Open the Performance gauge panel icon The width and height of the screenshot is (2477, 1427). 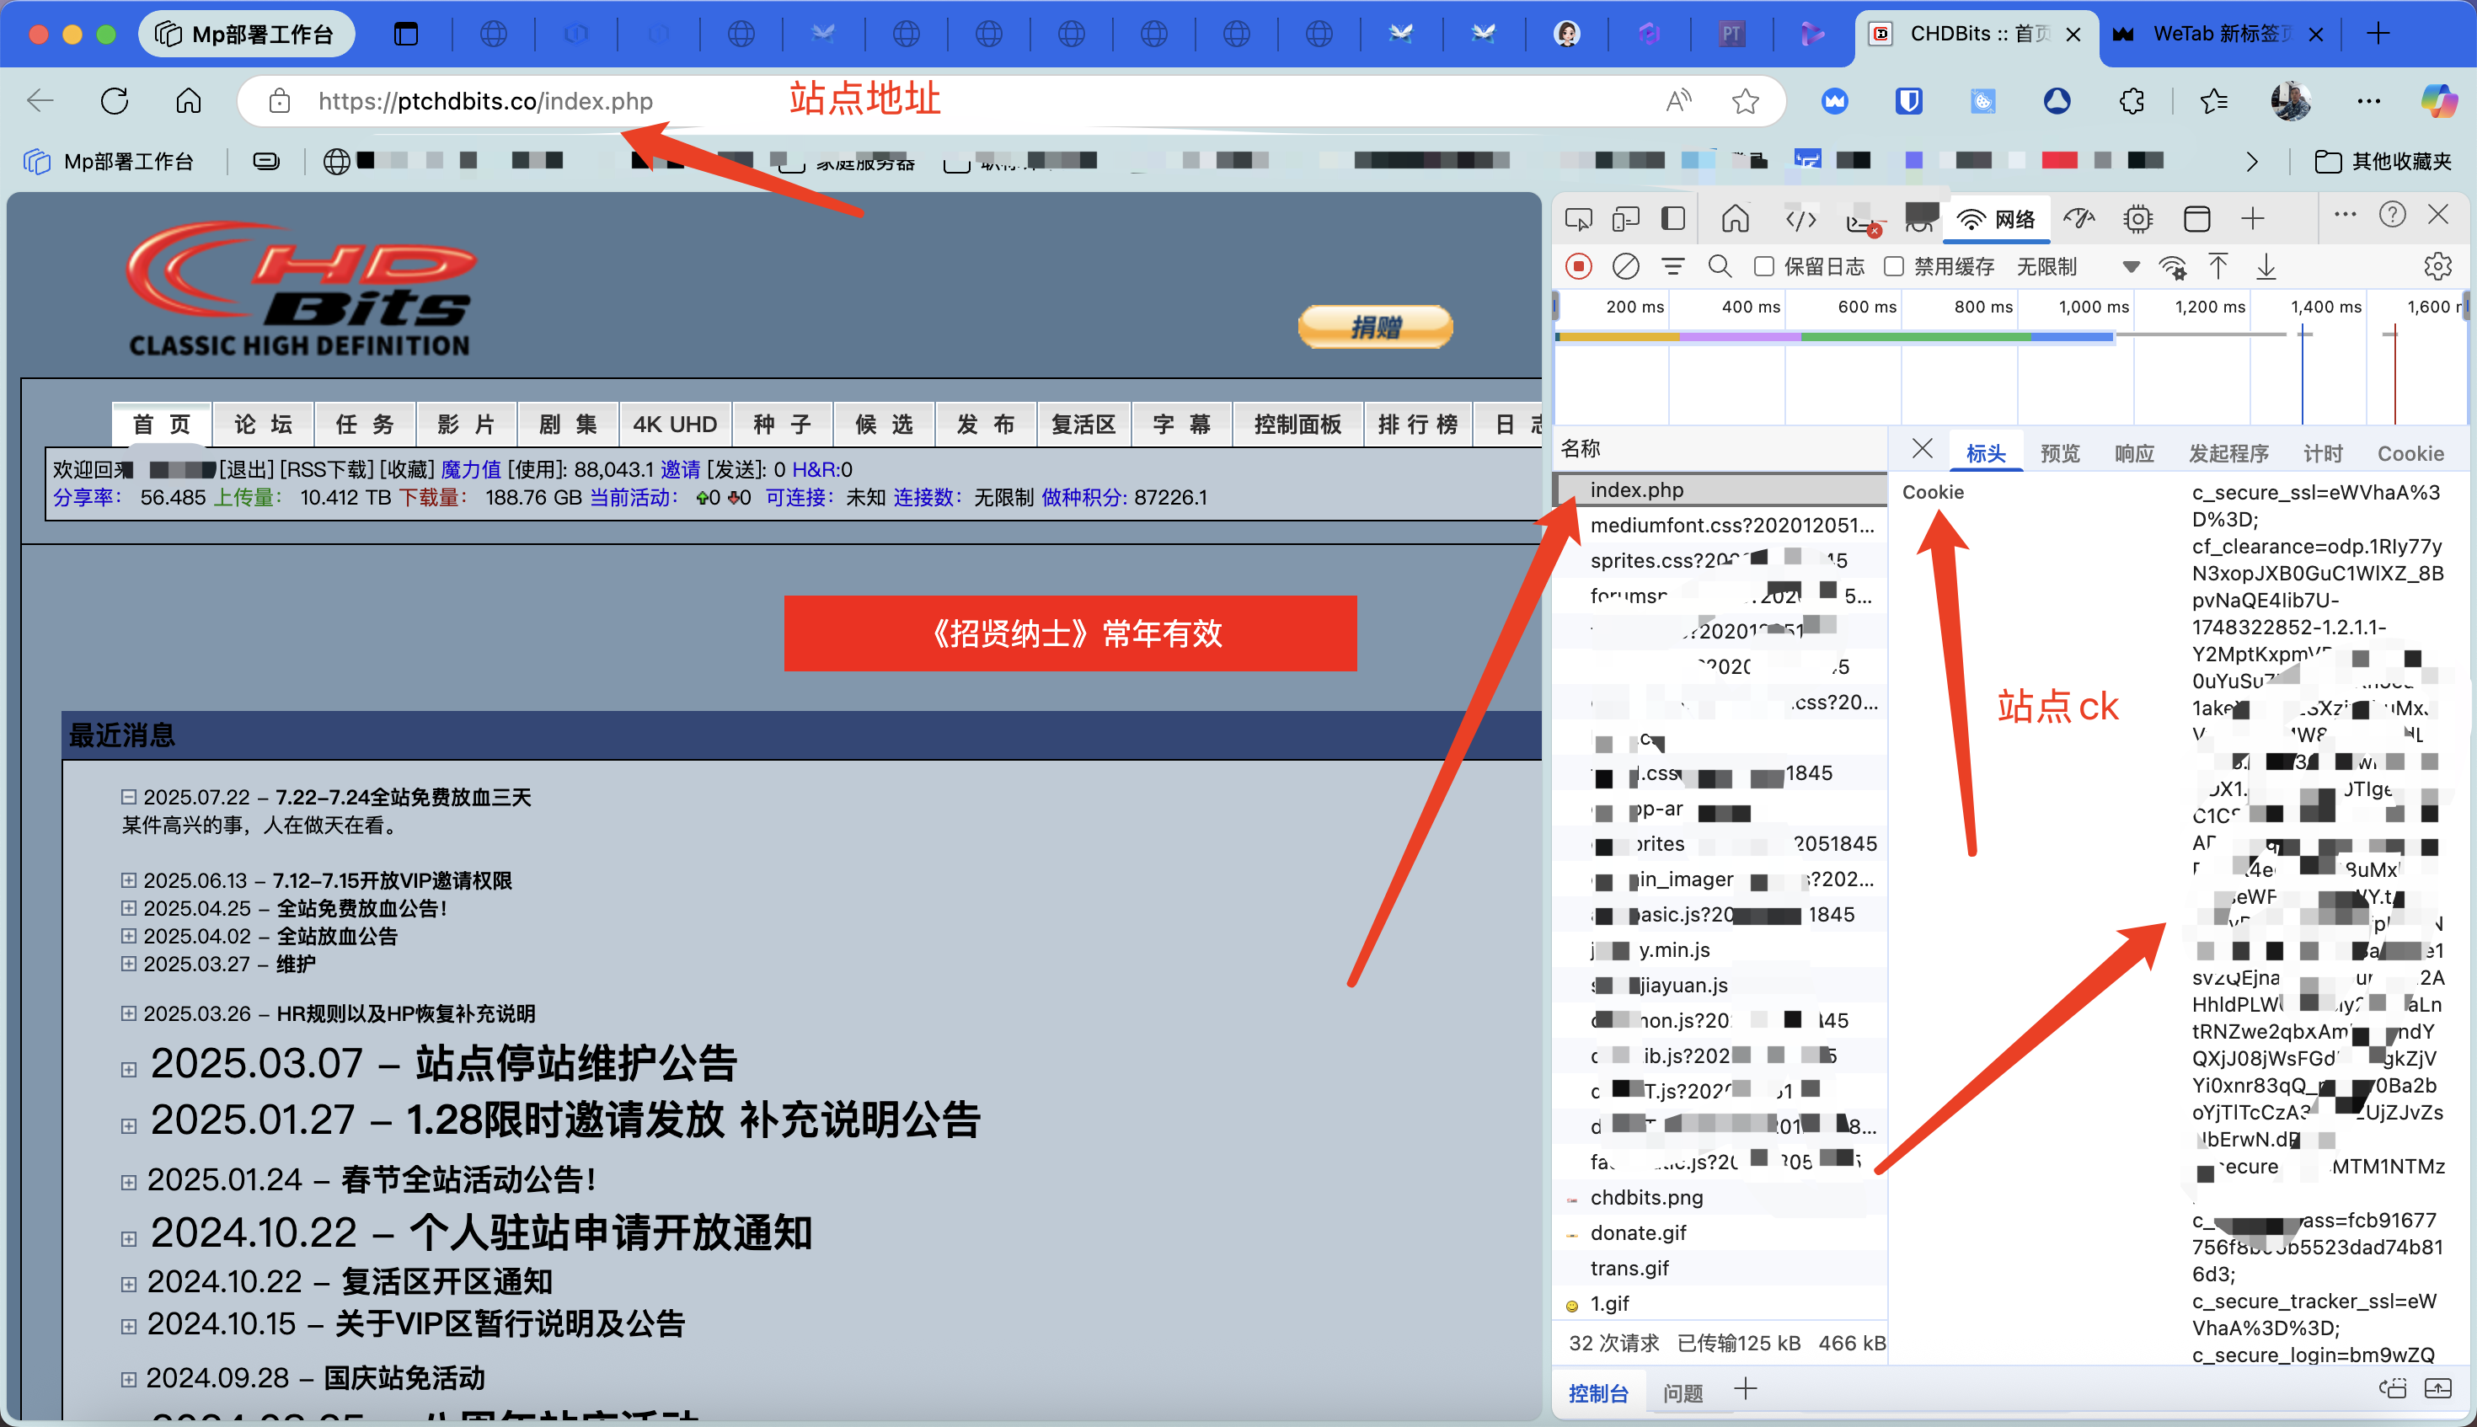[x=2078, y=218]
